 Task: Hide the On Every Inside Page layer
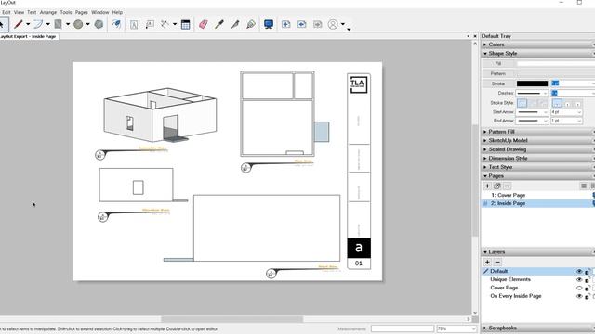pos(579,297)
